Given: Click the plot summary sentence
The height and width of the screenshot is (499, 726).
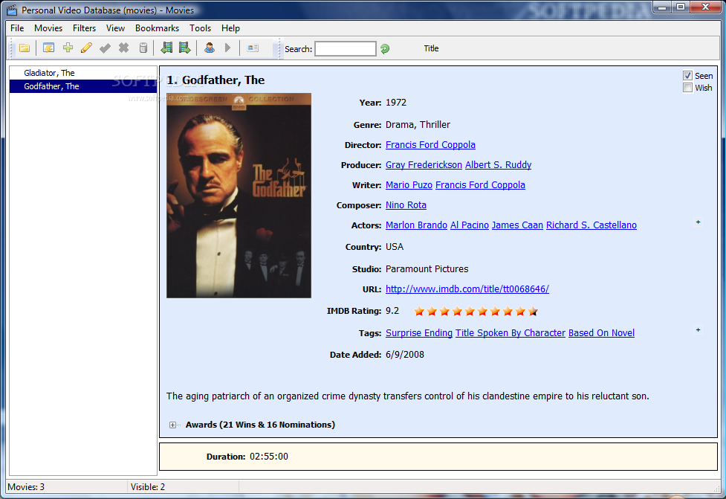Looking at the screenshot, I should [x=407, y=396].
